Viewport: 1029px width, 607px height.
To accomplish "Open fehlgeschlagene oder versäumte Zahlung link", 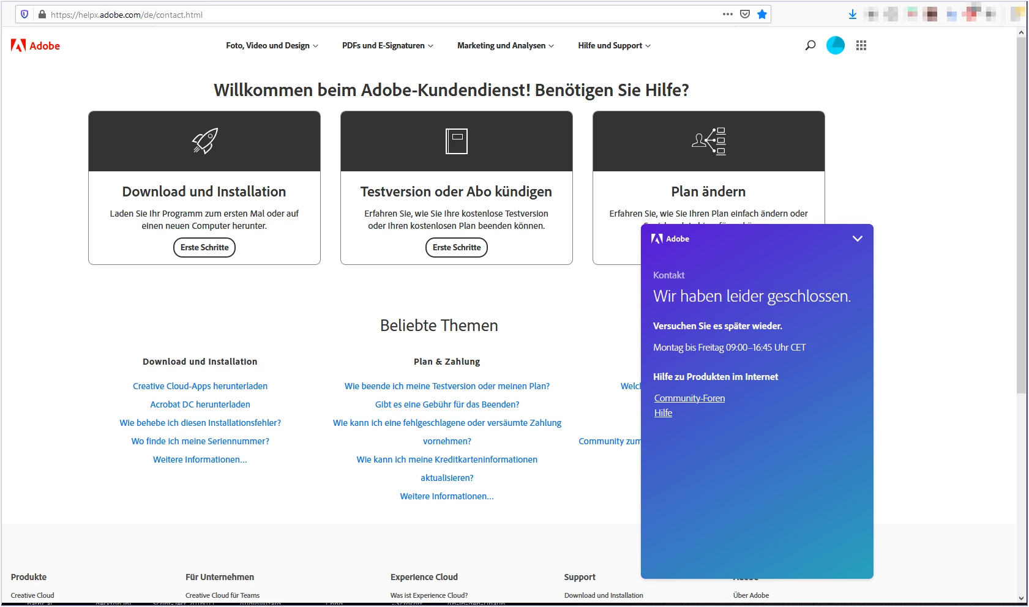I will [x=447, y=432].
